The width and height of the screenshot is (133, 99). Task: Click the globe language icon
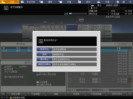point(118,2)
